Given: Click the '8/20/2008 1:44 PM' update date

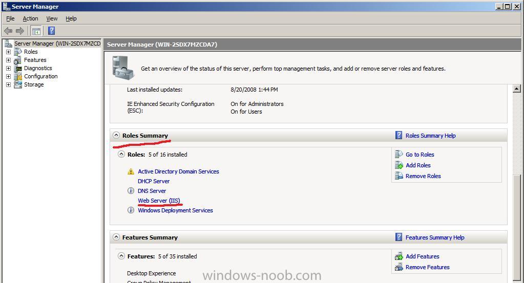Looking at the screenshot, I should click(x=254, y=90).
